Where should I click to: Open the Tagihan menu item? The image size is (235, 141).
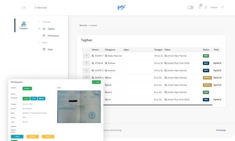51,29
